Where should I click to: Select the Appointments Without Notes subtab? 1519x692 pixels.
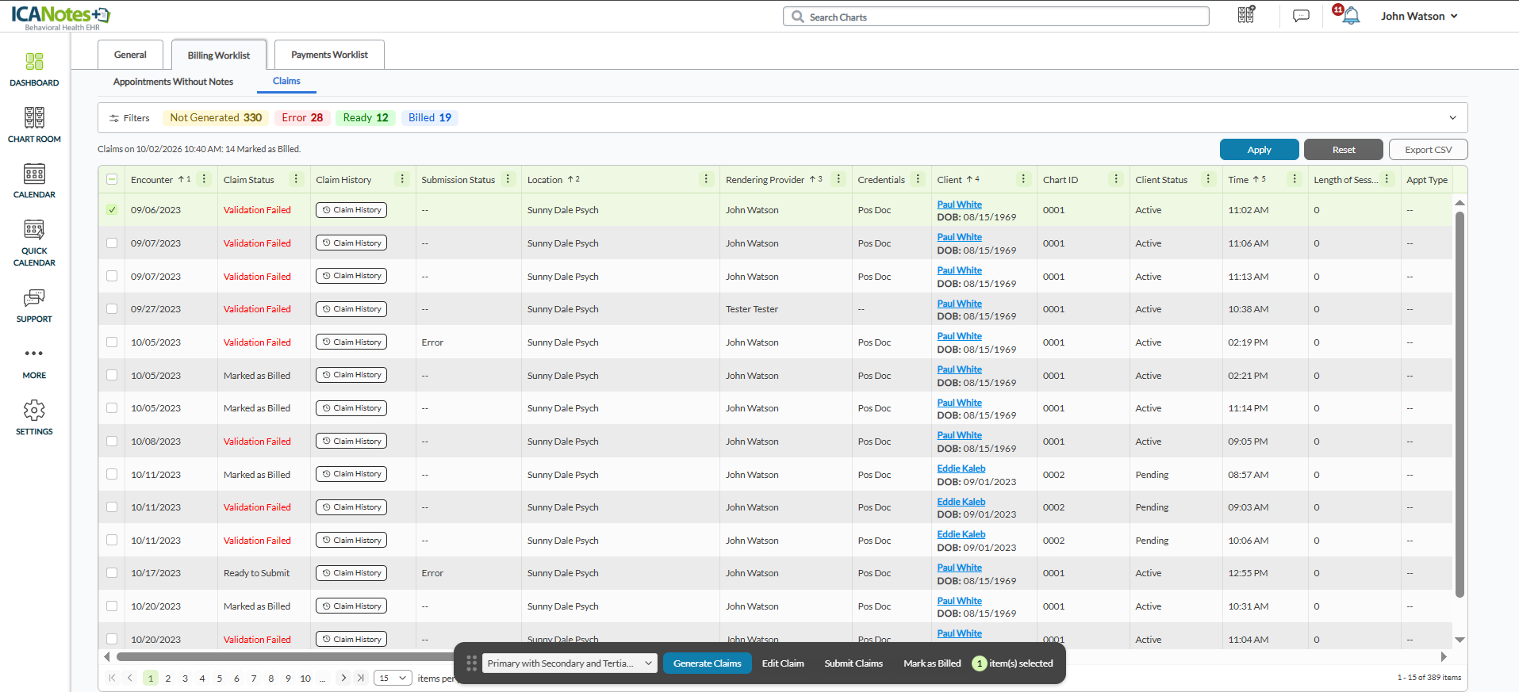point(173,82)
